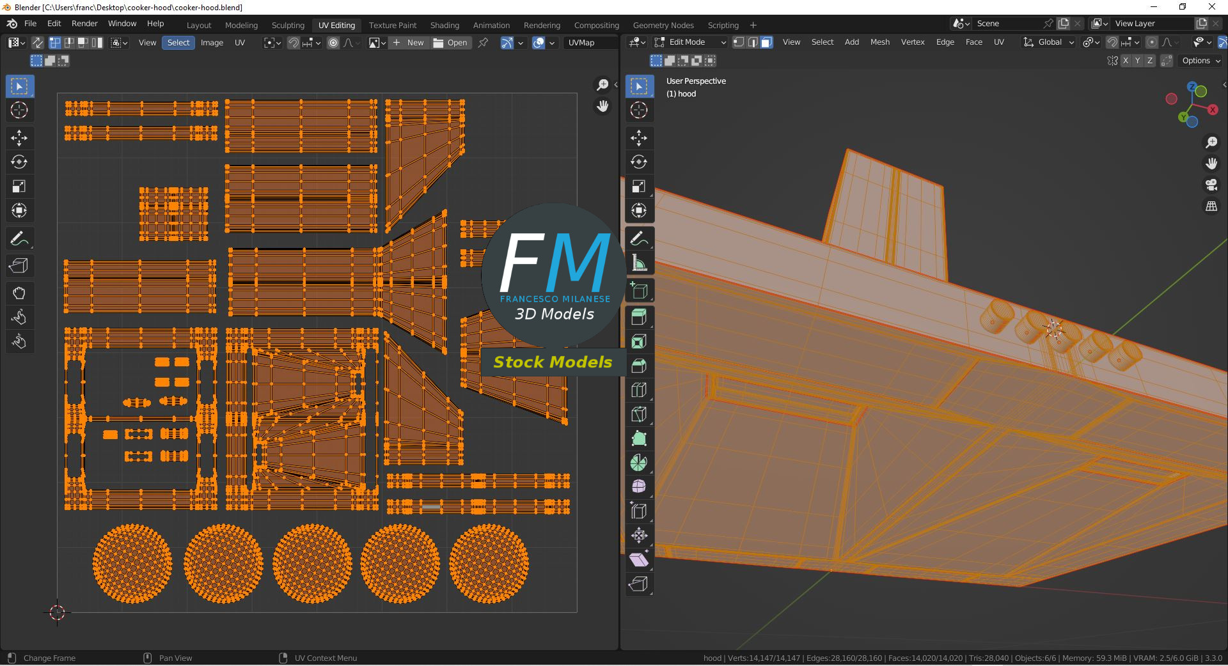Open the Options dropdown
1228x666 pixels.
tap(1201, 61)
